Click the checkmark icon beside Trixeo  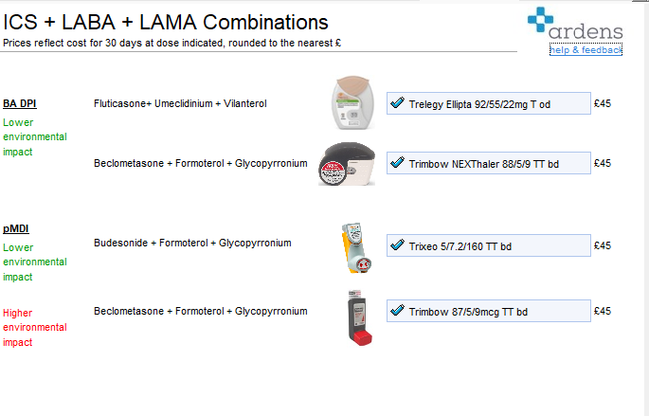tap(398, 244)
